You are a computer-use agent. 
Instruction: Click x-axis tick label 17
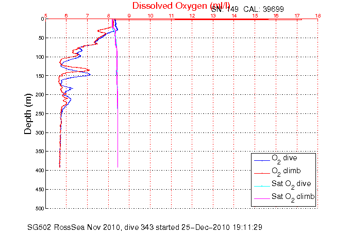point(297,15)
